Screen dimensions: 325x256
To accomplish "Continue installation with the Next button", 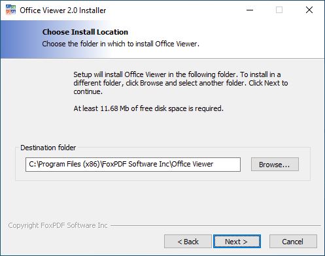I will [x=237, y=242].
